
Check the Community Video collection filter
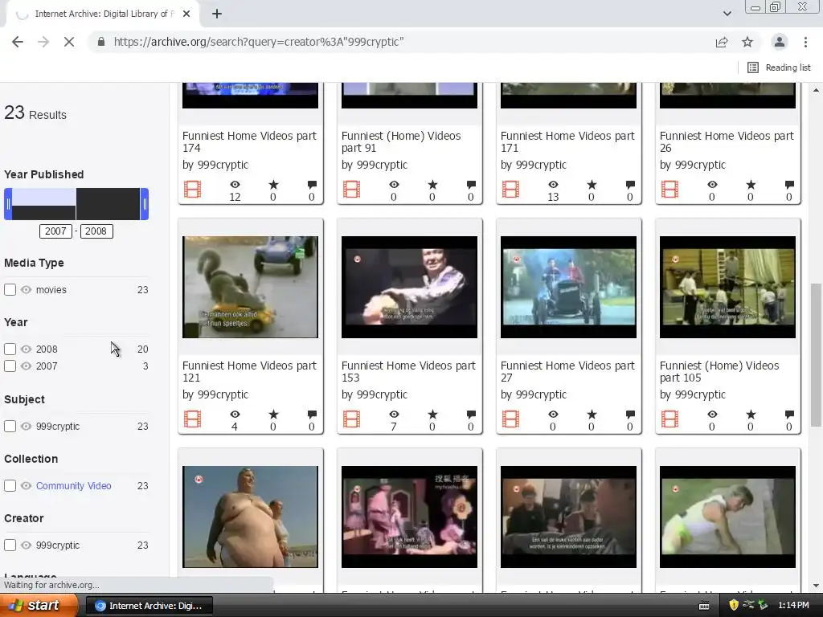(x=10, y=485)
